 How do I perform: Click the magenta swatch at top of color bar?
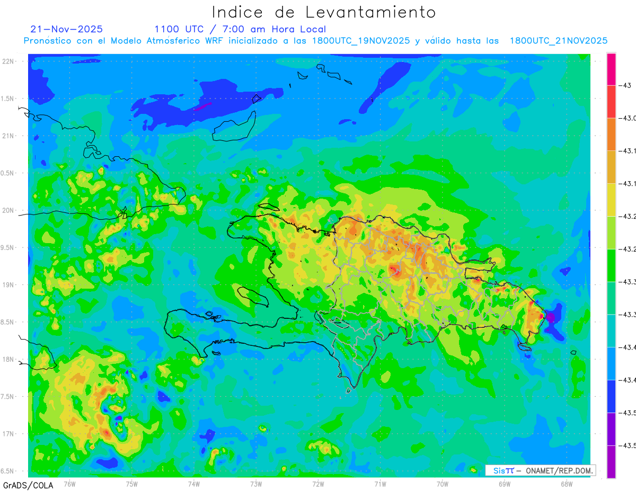tap(611, 69)
